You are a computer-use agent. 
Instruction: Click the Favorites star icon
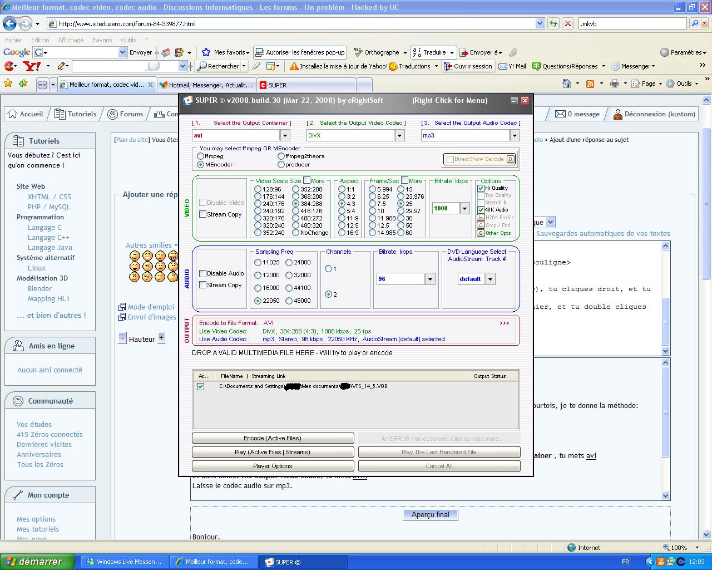point(8,84)
